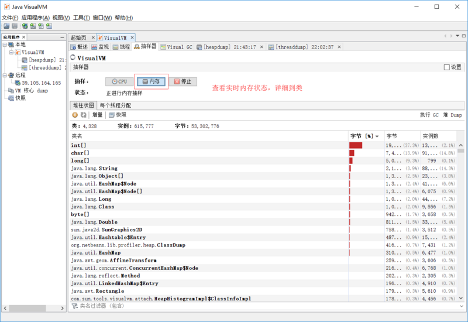Screen dimensions: 468x322
Task: Open the 文件(F) menu
Action: click(10, 18)
